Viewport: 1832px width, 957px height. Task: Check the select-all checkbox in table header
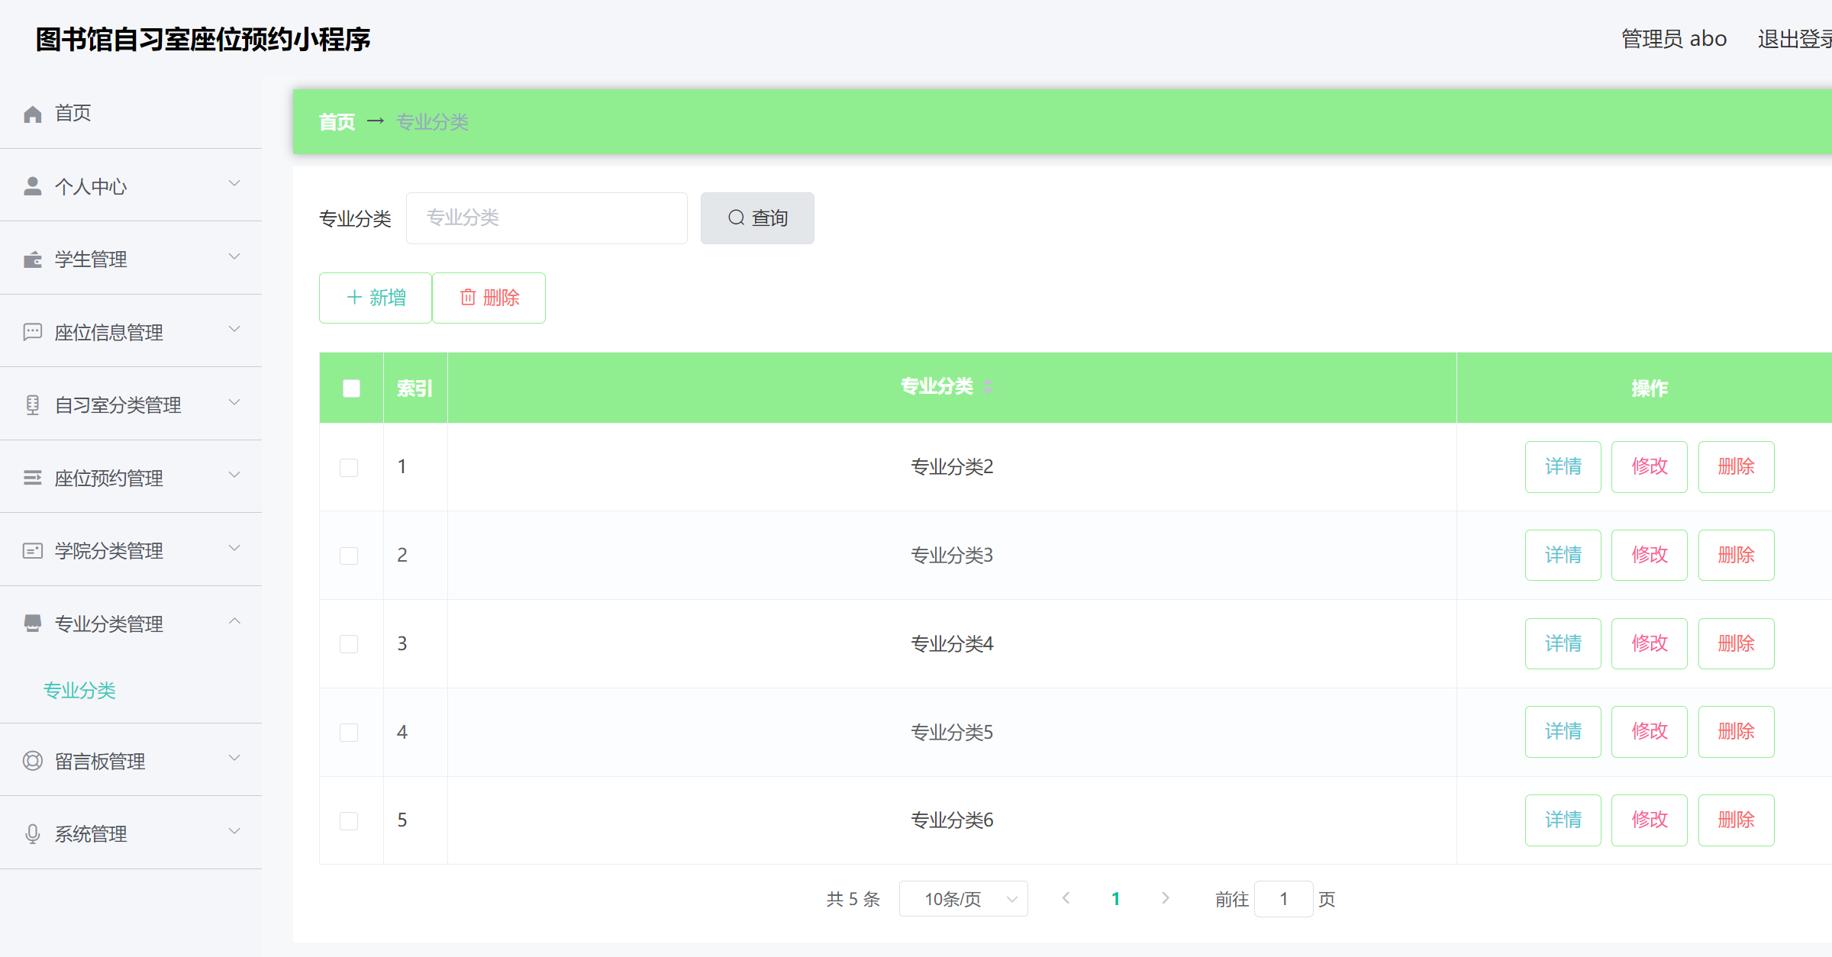click(351, 388)
